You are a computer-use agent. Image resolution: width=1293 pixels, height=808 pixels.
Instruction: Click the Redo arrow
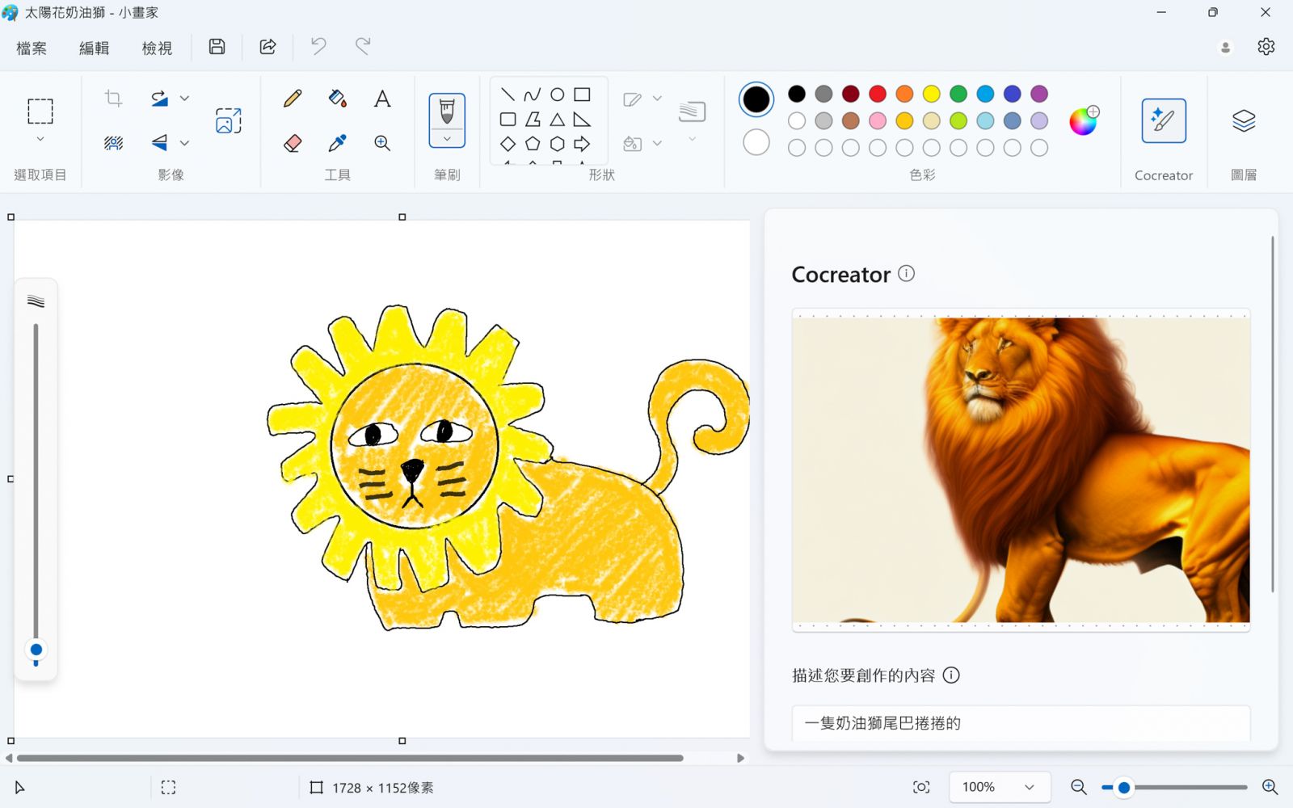tap(363, 46)
